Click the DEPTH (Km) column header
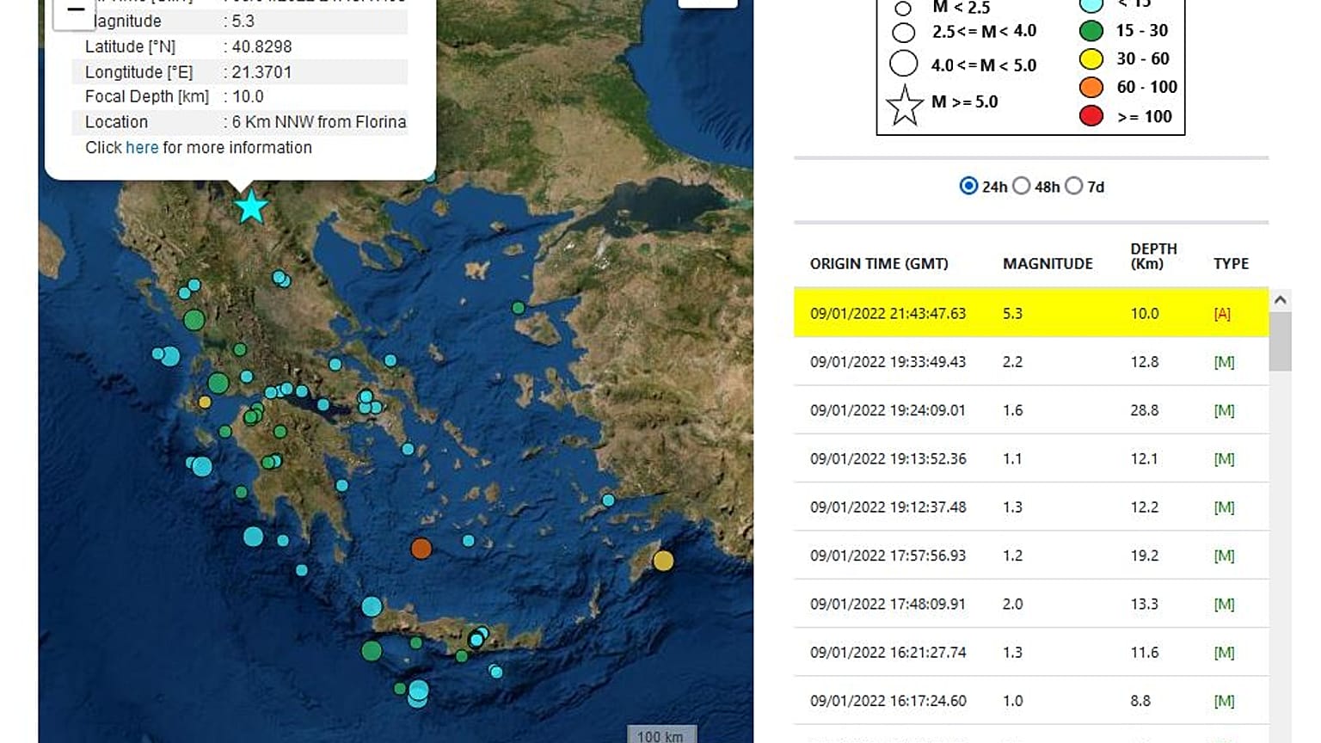Screen dimensions: 1321x743 [x=1153, y=256]
